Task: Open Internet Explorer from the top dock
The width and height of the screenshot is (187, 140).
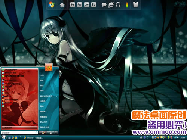Action: coord(111,5)
